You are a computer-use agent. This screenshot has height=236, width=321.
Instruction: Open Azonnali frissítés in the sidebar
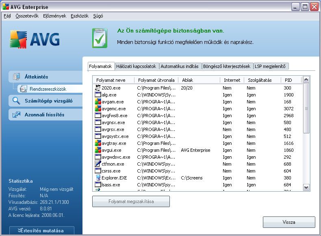pos(46,114)
